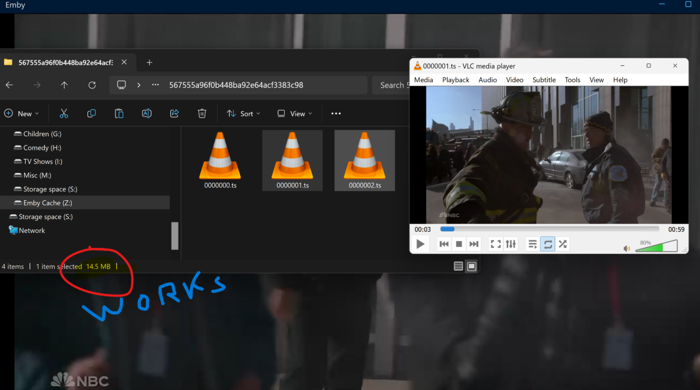Open the VLC Video menu
This screenshot has width=700, height=390.
pyautogui.click(x=514, y=80)
